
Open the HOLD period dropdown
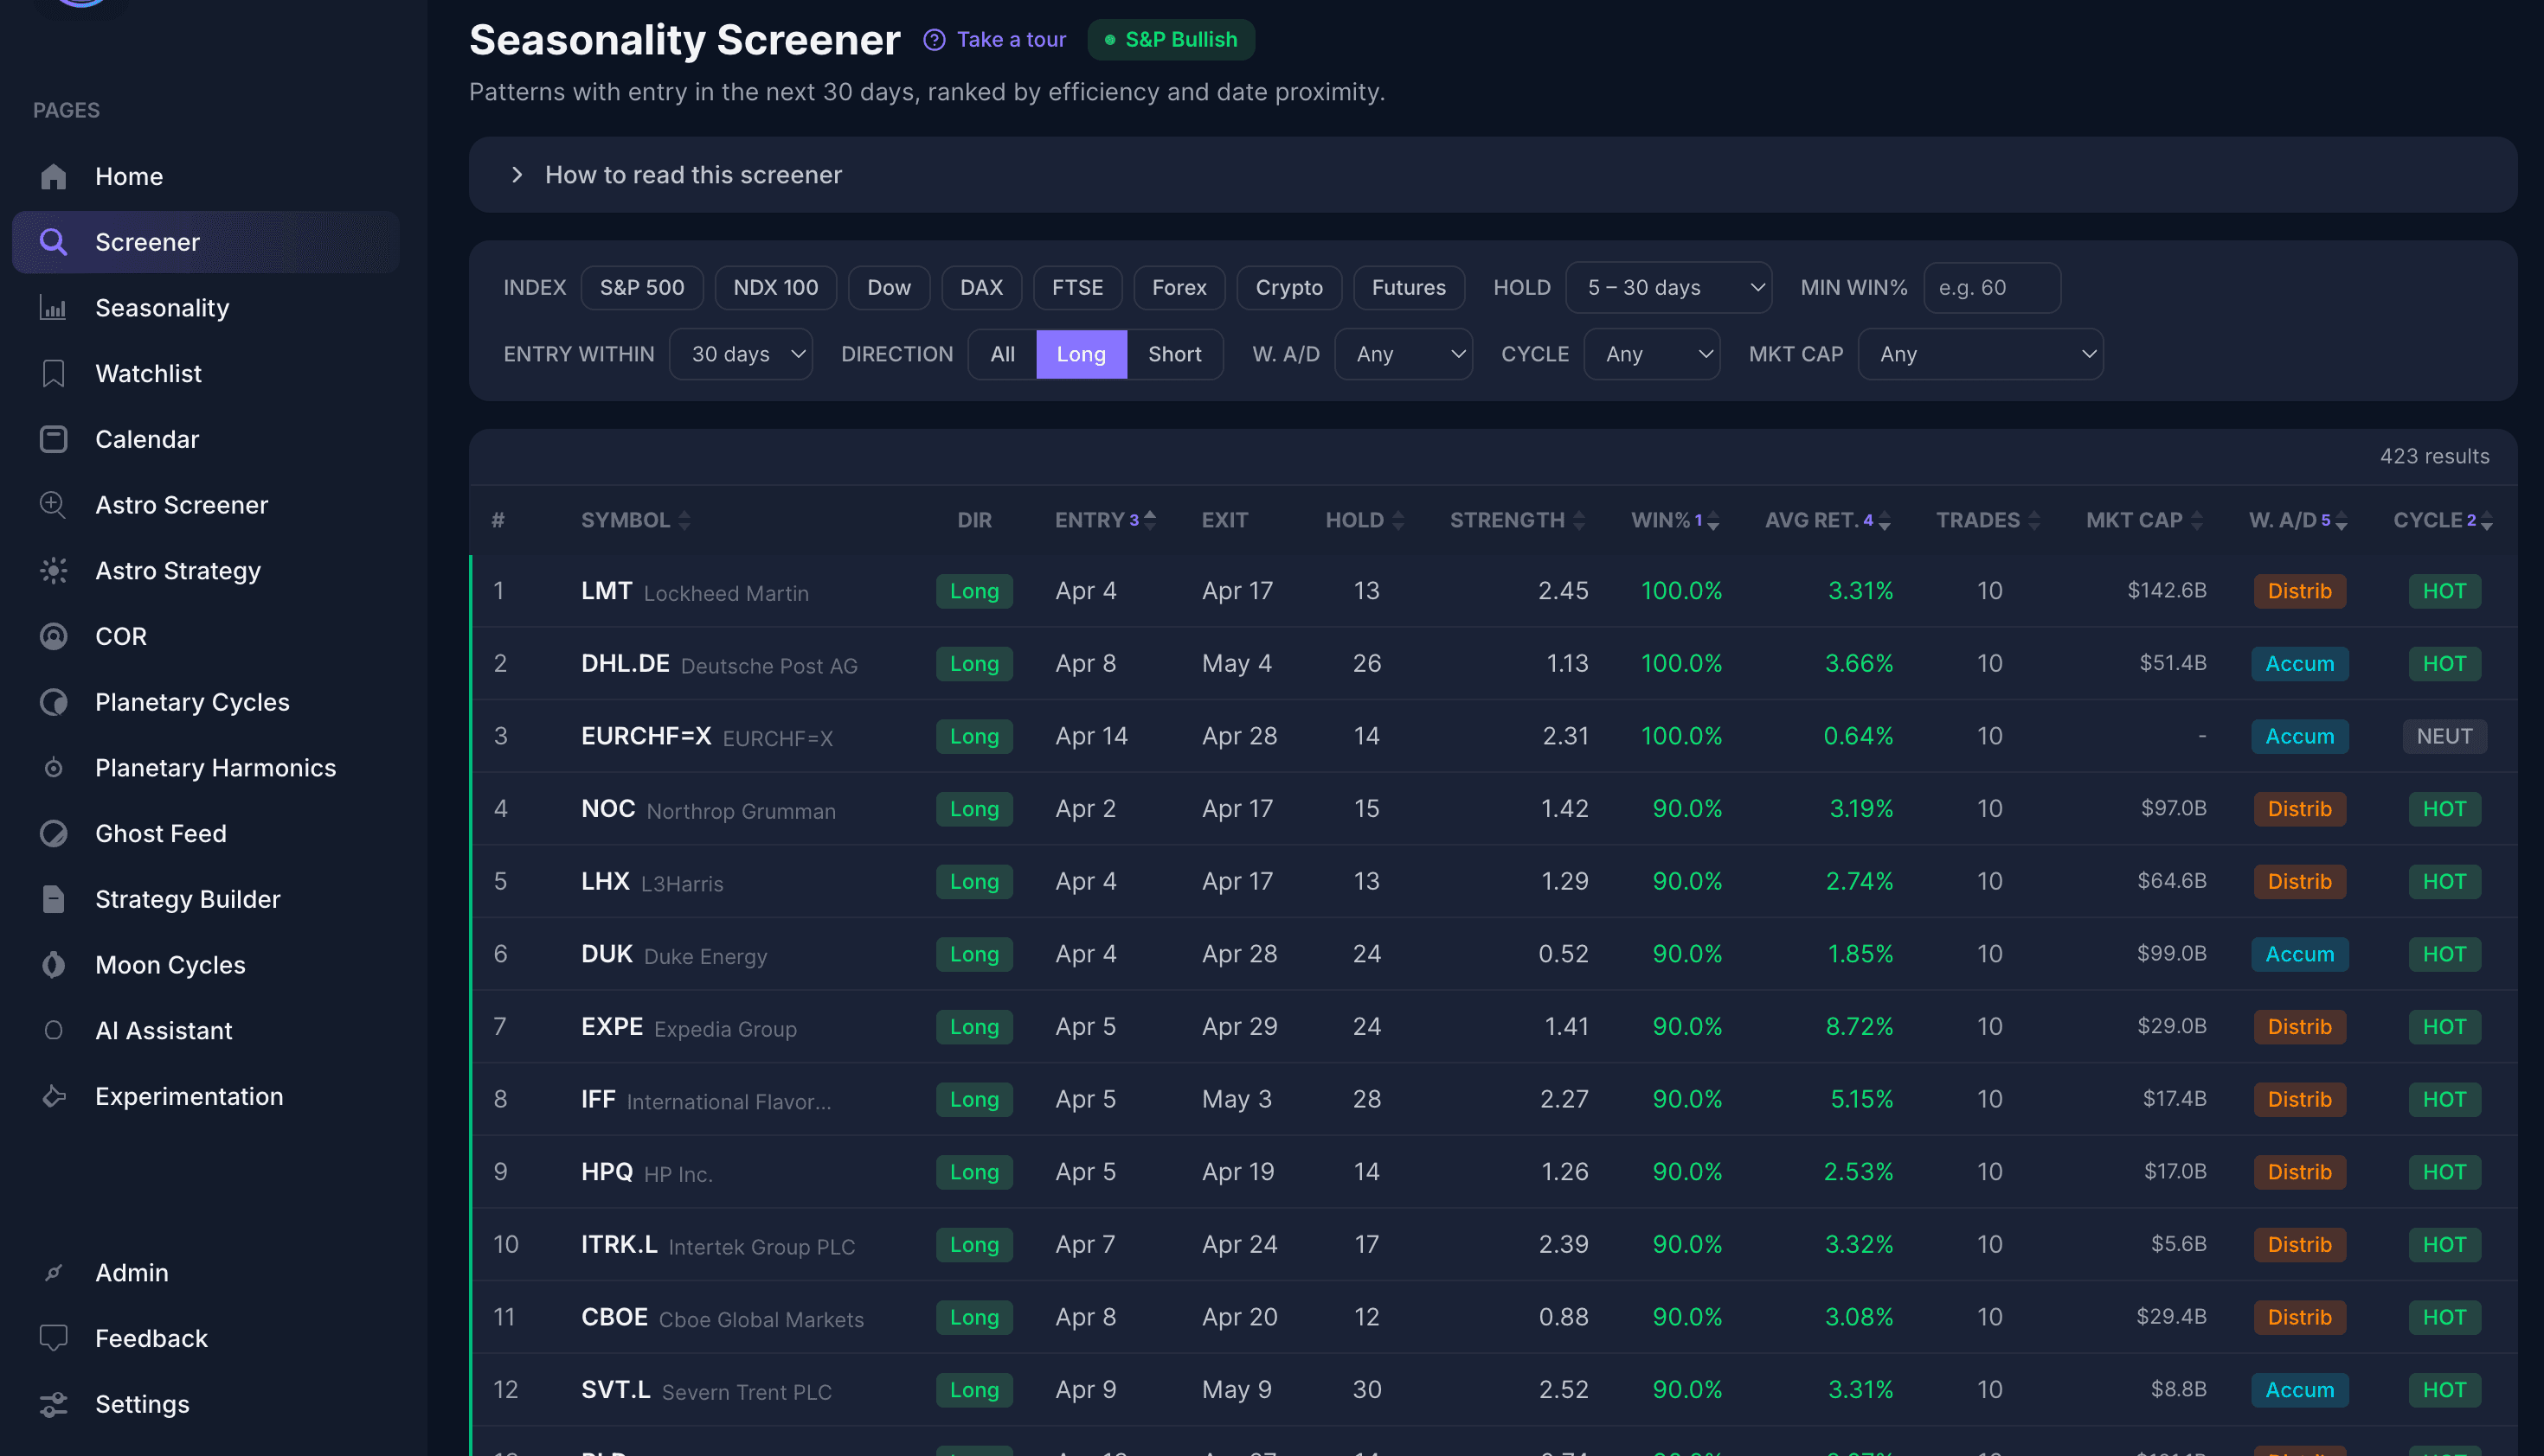(1668, 288)
